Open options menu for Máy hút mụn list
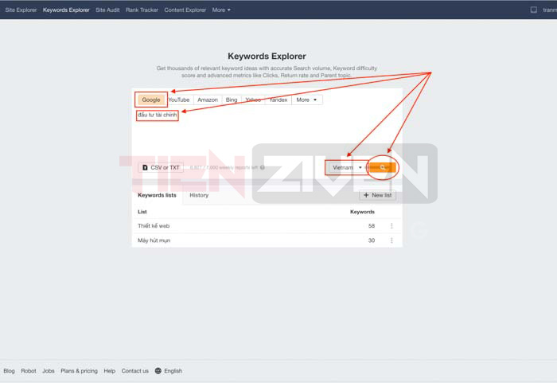This screenshot has height=383, width=557. coord(391,240)
